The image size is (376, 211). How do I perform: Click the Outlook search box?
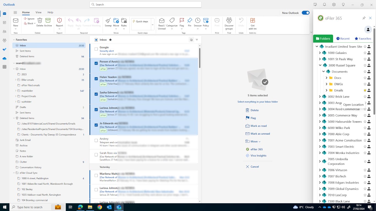[145, 5]
